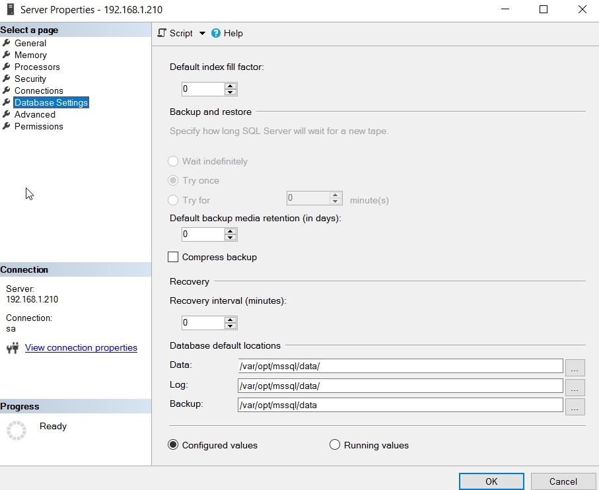Screen dimensions: 599x490
Task: Browse for the Data default location
Action: tap(575, 367)
